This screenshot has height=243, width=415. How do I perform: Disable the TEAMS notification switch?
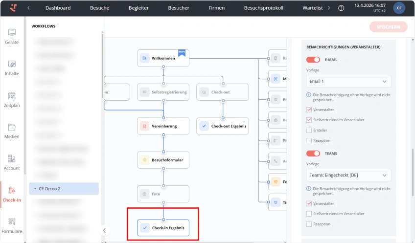pos(313,154)
